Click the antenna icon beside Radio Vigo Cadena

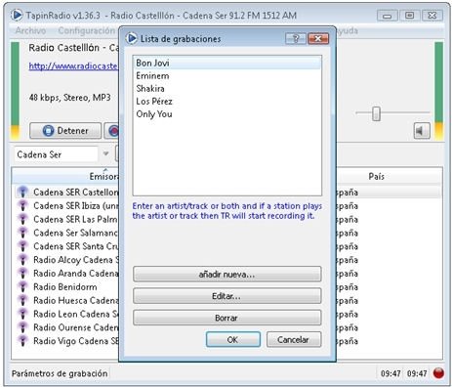(22, 341)
